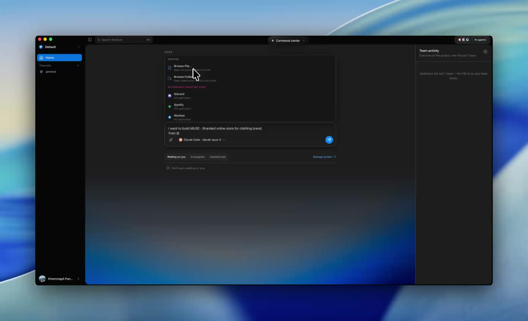
Task: Switch to the Handed over tab
Action: point(218,157)
